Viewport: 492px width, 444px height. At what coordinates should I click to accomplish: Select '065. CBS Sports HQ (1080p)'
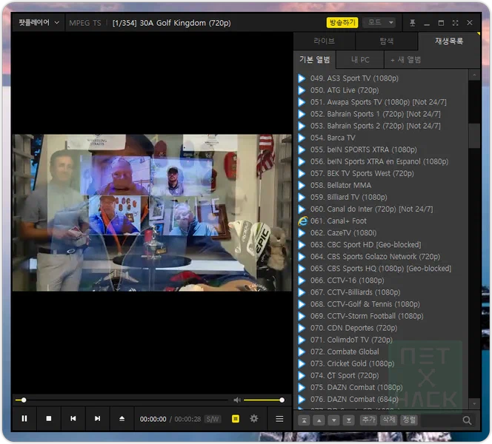point(381,269)
